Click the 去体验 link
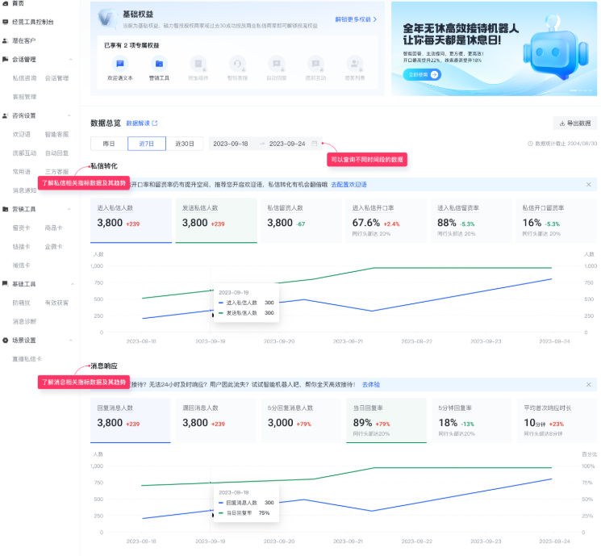601x556 pixels. [371, 384]
